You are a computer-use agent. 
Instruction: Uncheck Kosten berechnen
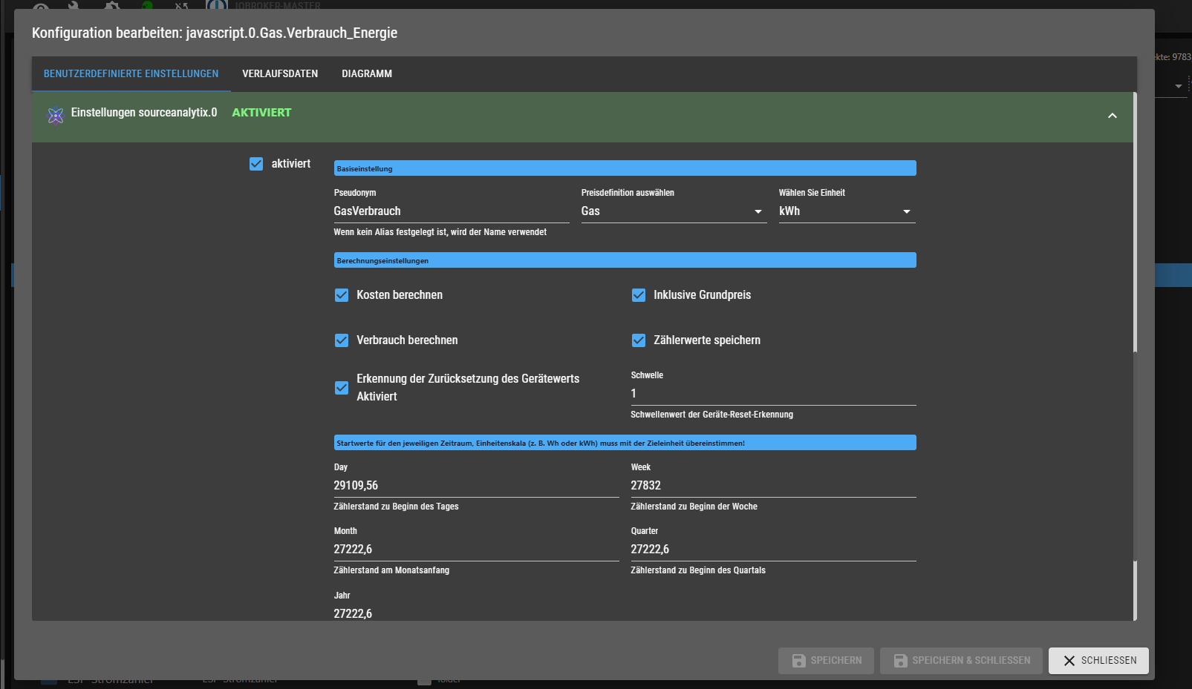tap(342, 295)
